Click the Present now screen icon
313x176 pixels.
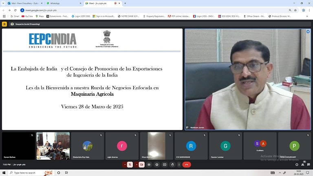[165, 165]
